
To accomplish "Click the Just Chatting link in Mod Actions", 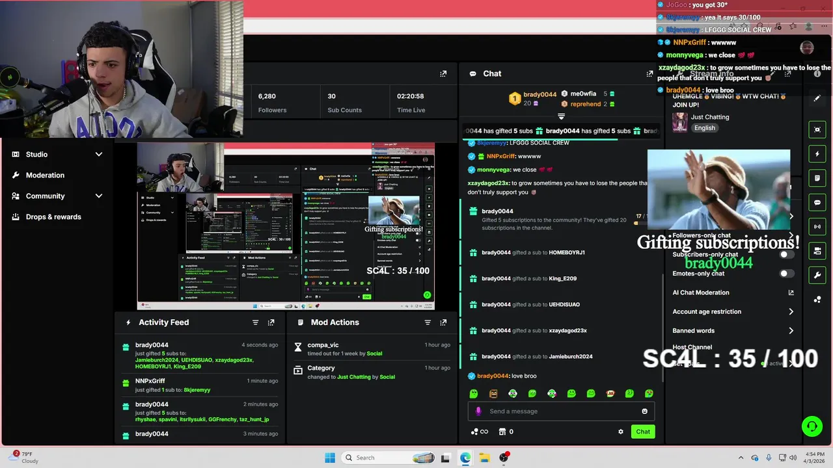I will pos(353,377).
